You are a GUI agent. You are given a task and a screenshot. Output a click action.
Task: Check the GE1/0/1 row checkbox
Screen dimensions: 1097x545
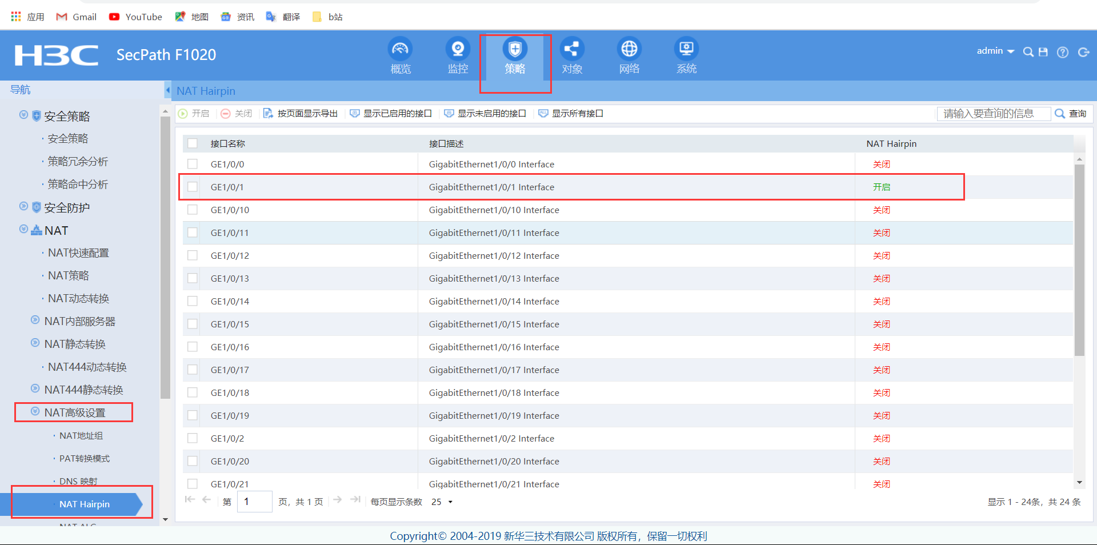coord(193,187)
